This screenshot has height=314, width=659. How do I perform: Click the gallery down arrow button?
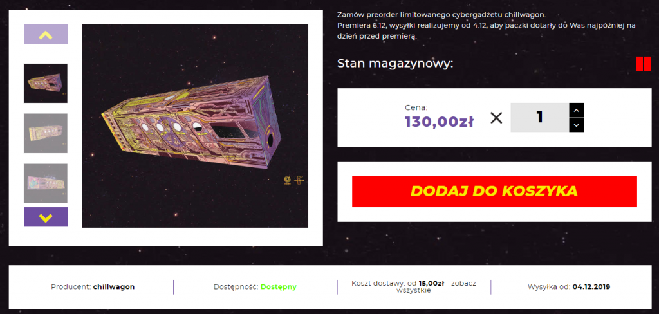(46, 217)
